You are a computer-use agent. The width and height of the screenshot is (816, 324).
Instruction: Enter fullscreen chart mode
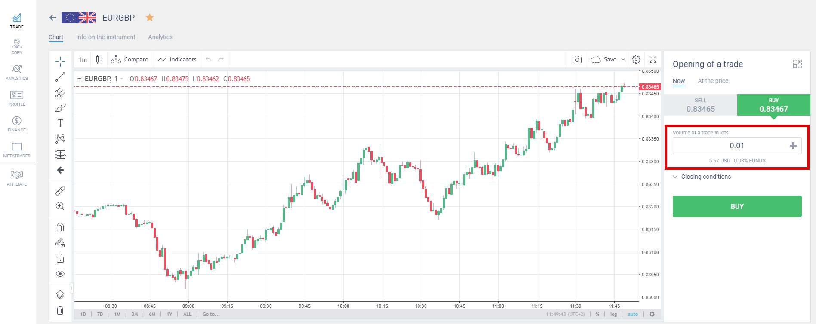(x=653, y=59)
